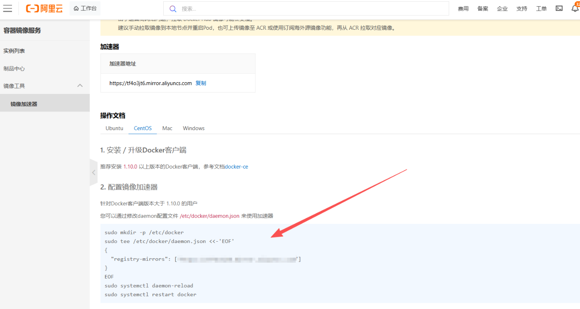Click the 1.10.0 version text in step 1
Screen dimensions: 580x309
click(x=130, y=166)
